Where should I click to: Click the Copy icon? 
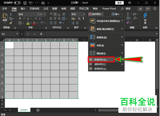pyautogui.click(x=11, y=19)
